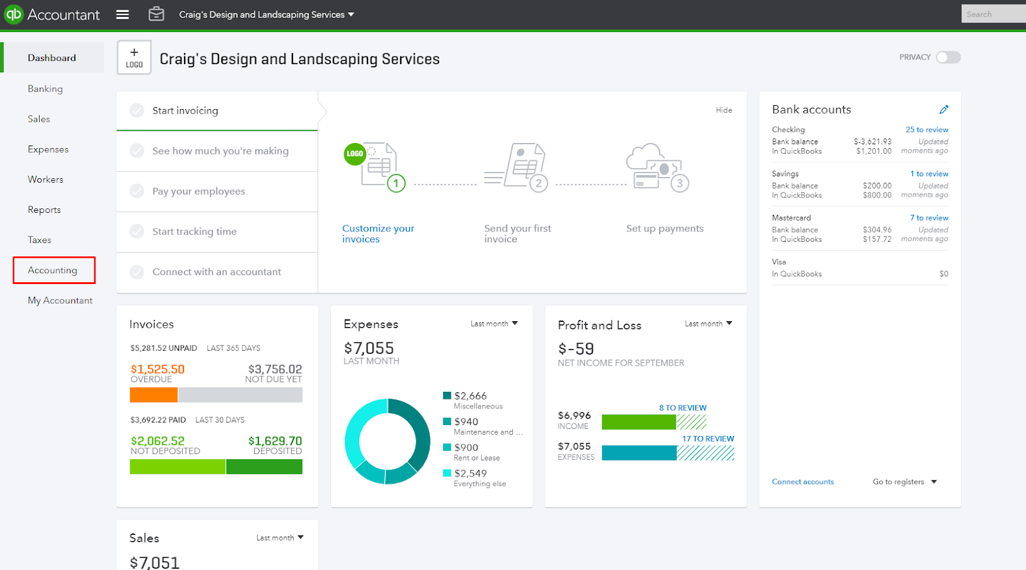Click Checking 25 to review link
The height and width of the screenshot is (570, 1026).
(x=927, y=130)
